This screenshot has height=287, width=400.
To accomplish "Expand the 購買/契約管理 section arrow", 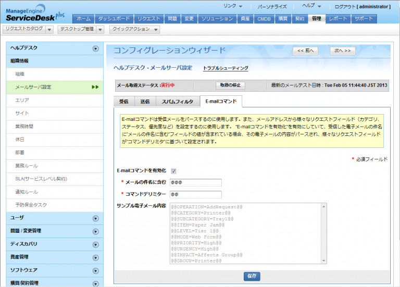I will [95, 283].
